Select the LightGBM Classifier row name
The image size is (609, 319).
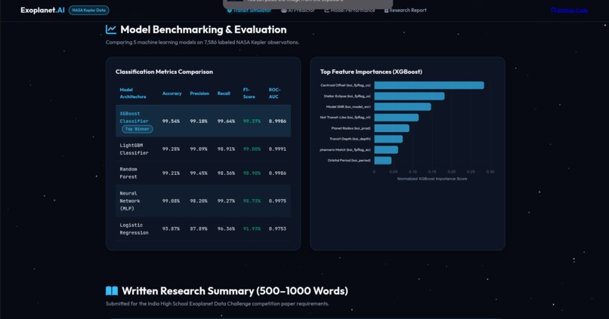tap(134, 149)
